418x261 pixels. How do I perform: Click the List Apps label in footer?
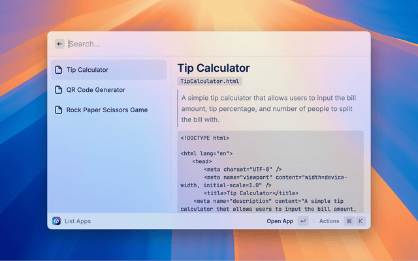pos(78,221)
